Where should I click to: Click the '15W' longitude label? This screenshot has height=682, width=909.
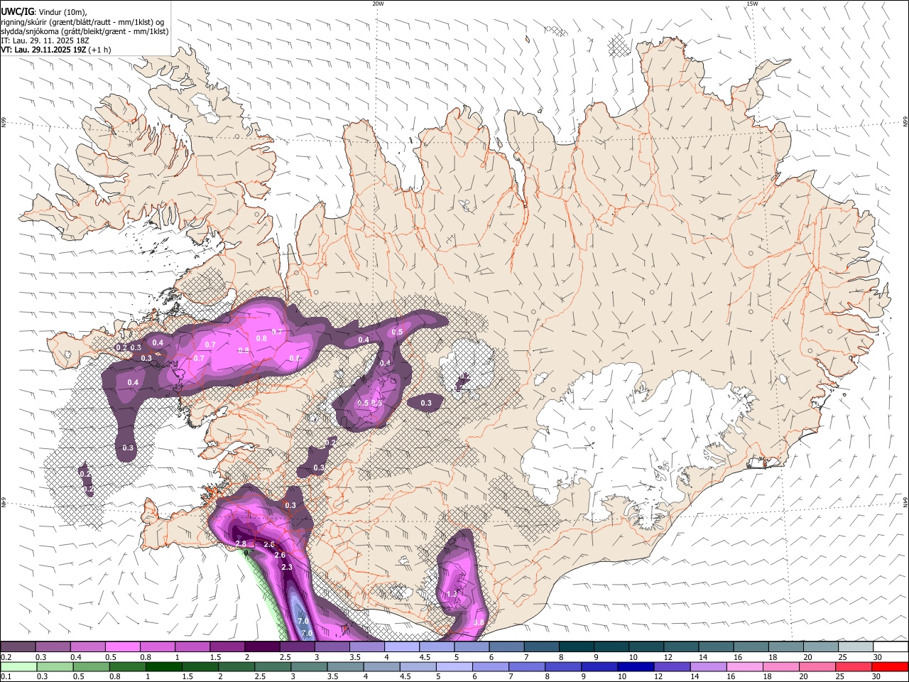pos(752,4)
